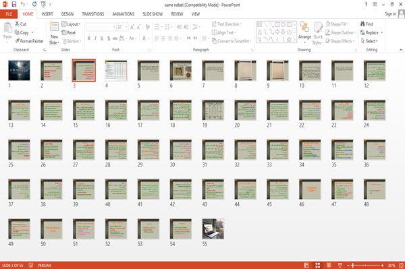The height and width of the screenshot is (269, 405).
Task: Add a New Slide
Action: click(x=54, y=33)
